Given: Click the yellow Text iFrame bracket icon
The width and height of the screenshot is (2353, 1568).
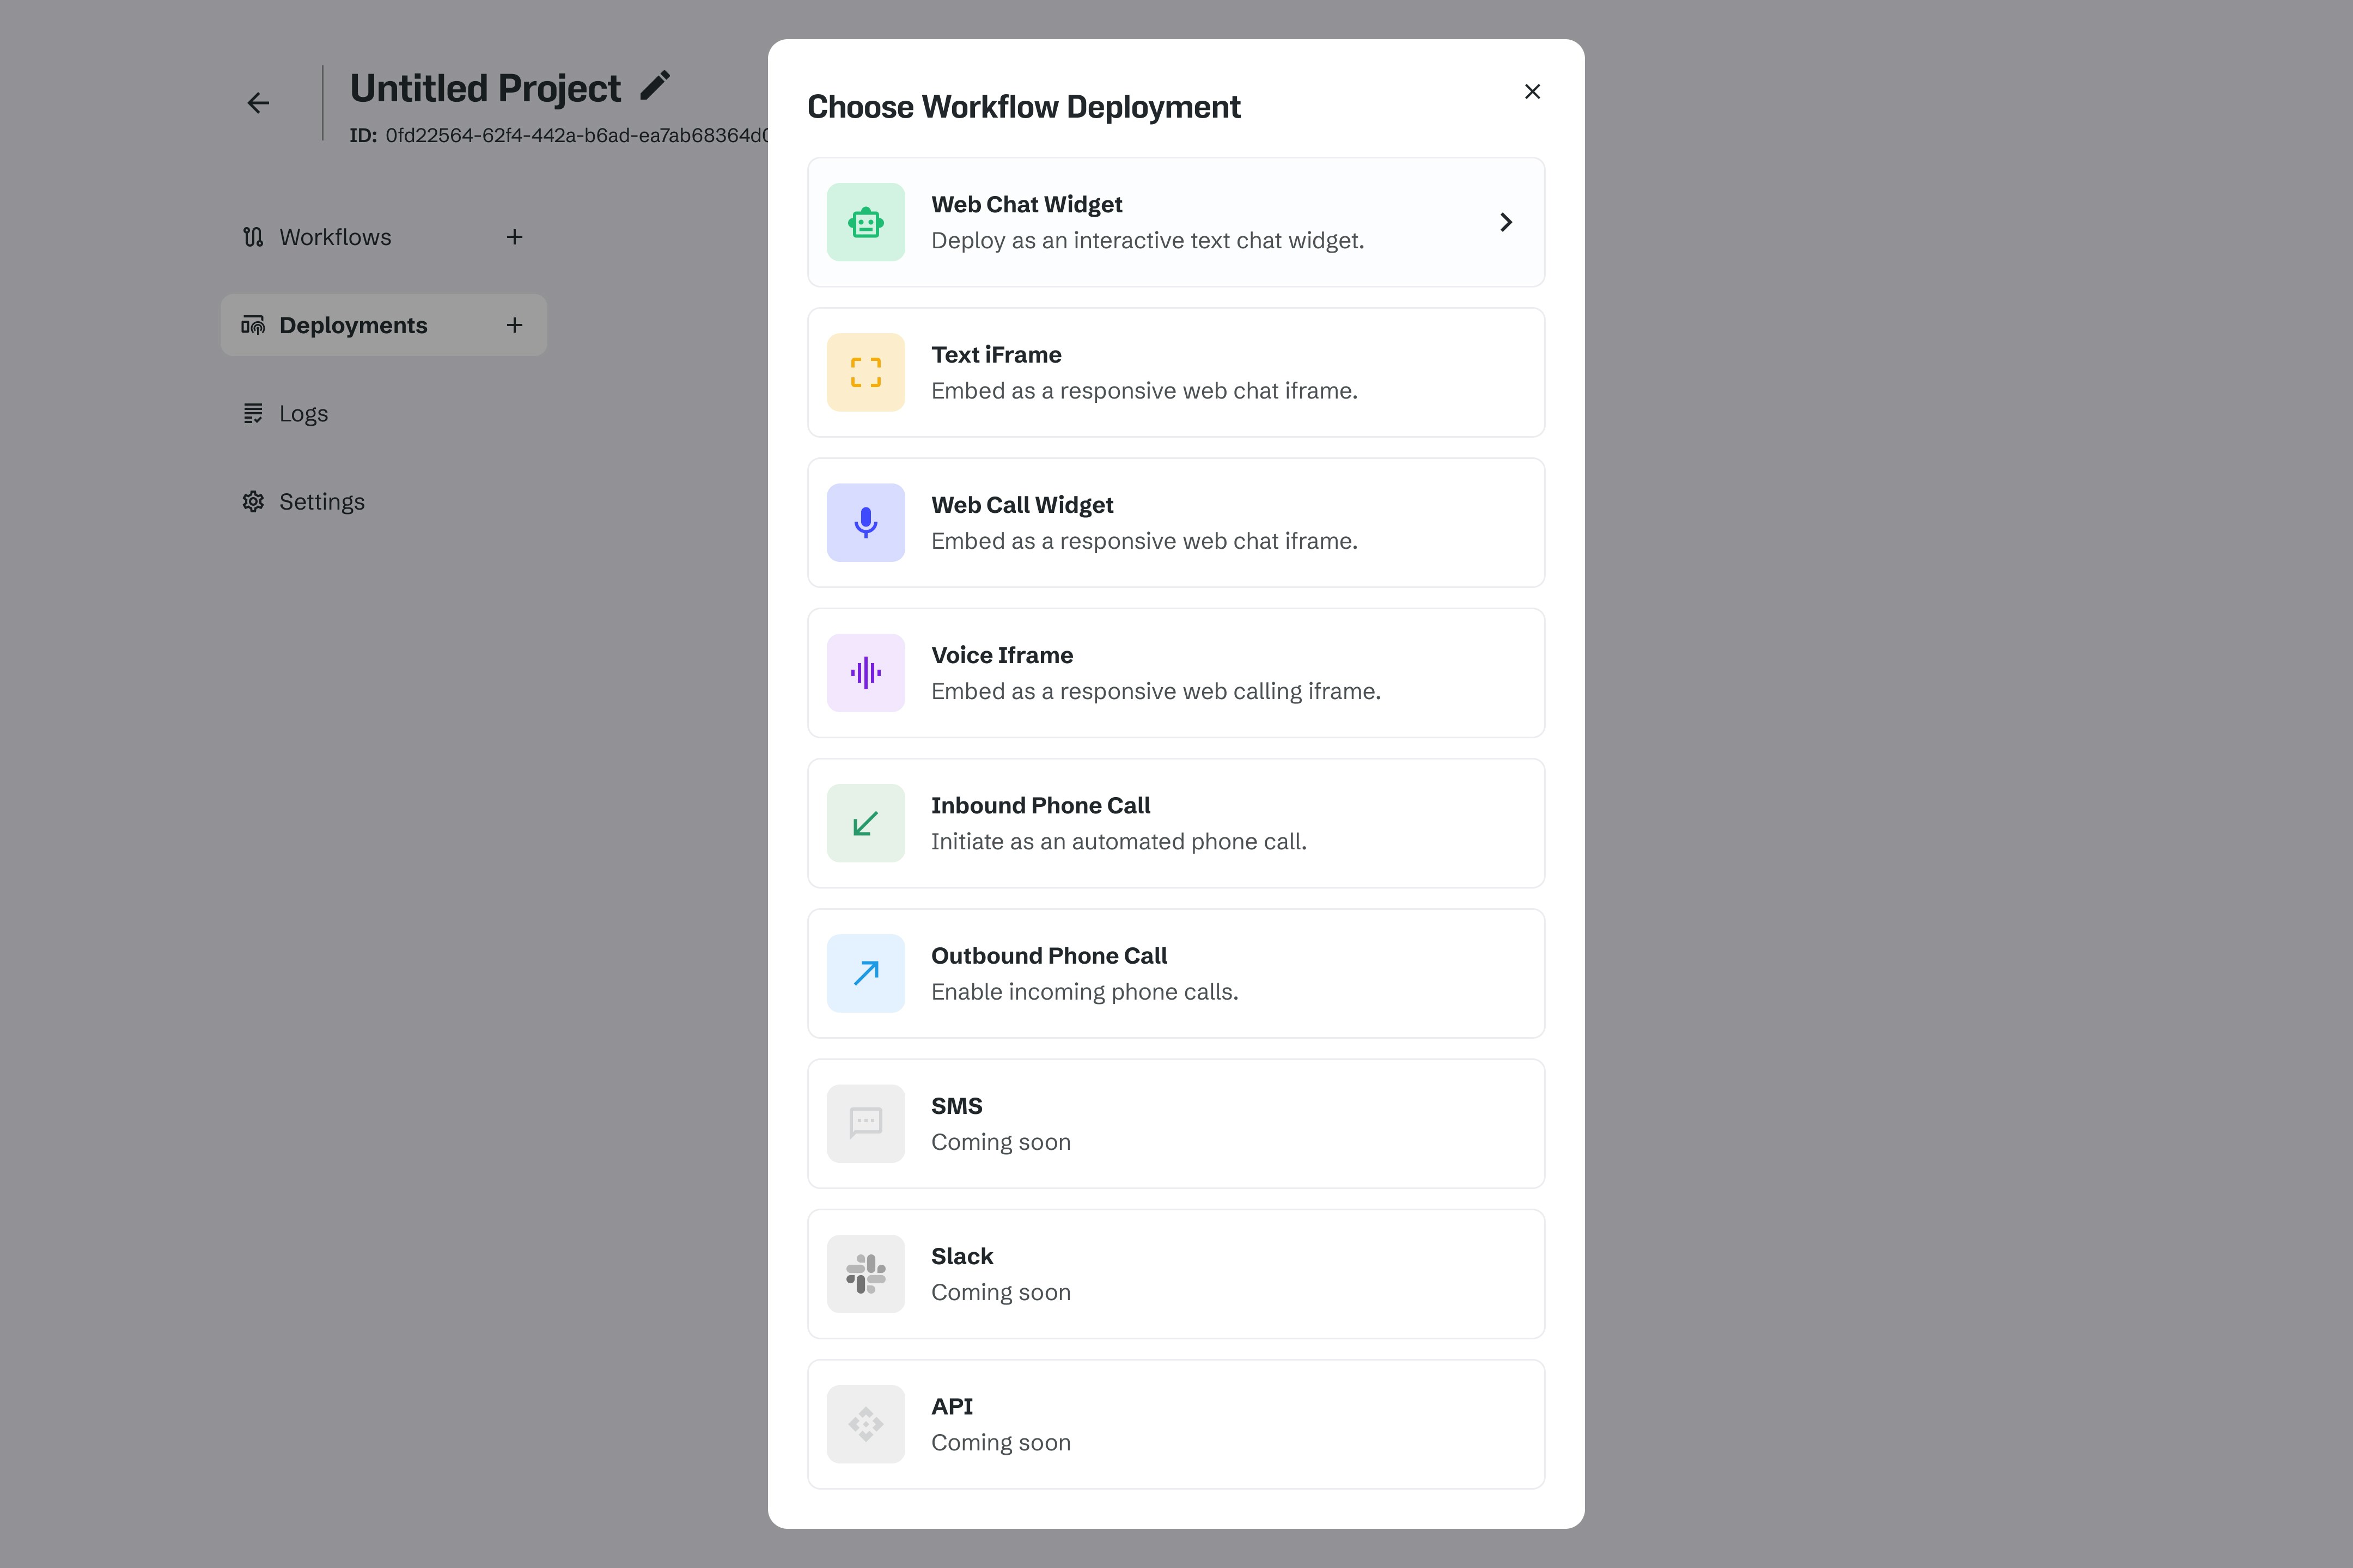Looking at the screenshot, I should pos(865,372).
